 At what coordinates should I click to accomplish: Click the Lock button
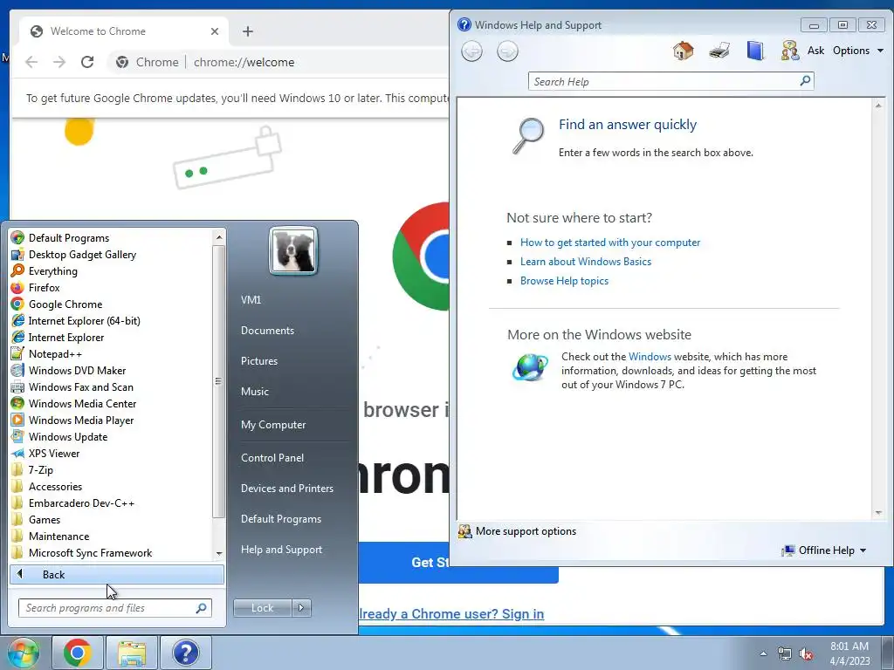point(262,608)
